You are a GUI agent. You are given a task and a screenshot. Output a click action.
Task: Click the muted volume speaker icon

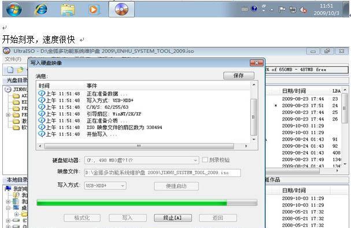[304, 10]
